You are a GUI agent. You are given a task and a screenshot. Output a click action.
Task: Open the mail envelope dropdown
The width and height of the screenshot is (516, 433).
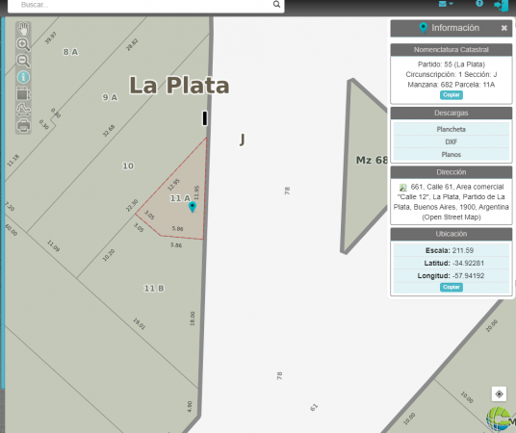tap(446, 4)
